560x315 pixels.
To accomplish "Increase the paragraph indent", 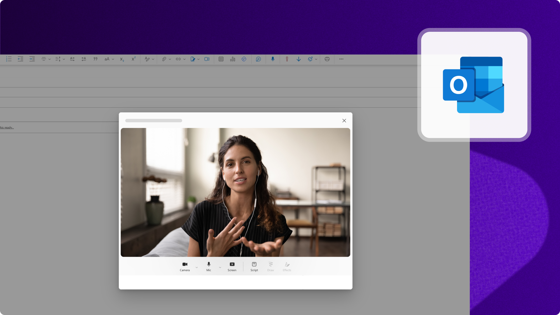I will point(32,59).
